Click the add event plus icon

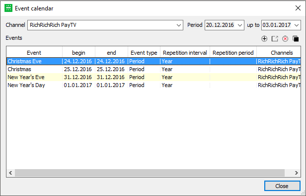[x=264, y=39]
